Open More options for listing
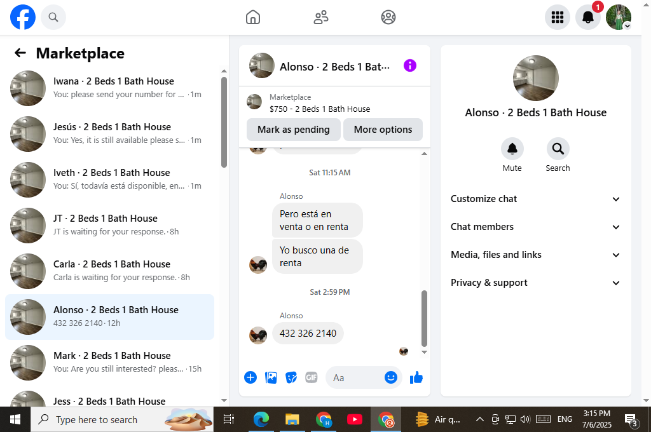This screenshot has width=651, height=432. click(383, 130)
